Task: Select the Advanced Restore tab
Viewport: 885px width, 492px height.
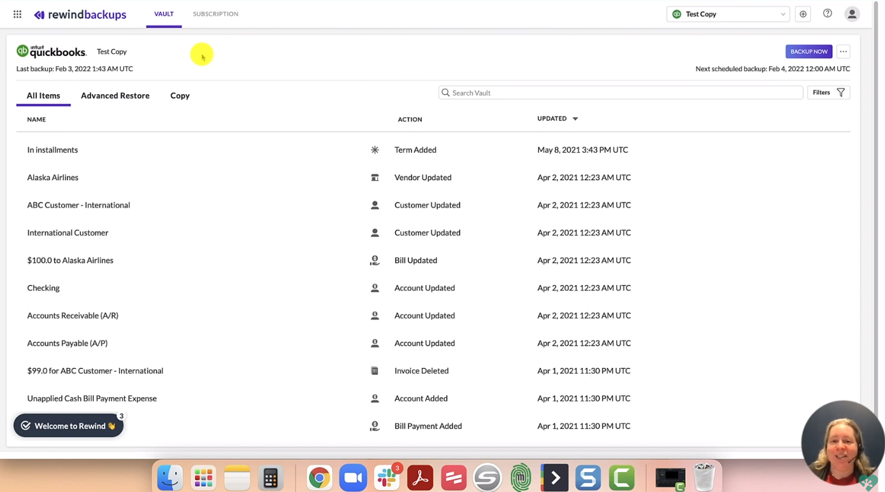Action: (115, 95)
